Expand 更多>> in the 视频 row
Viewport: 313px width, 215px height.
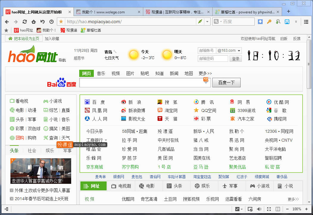(x=293, y=199)
